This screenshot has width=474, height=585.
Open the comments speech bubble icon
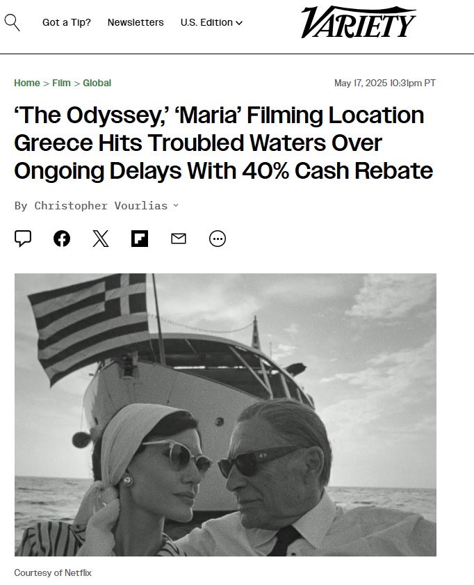click(23, 239)
